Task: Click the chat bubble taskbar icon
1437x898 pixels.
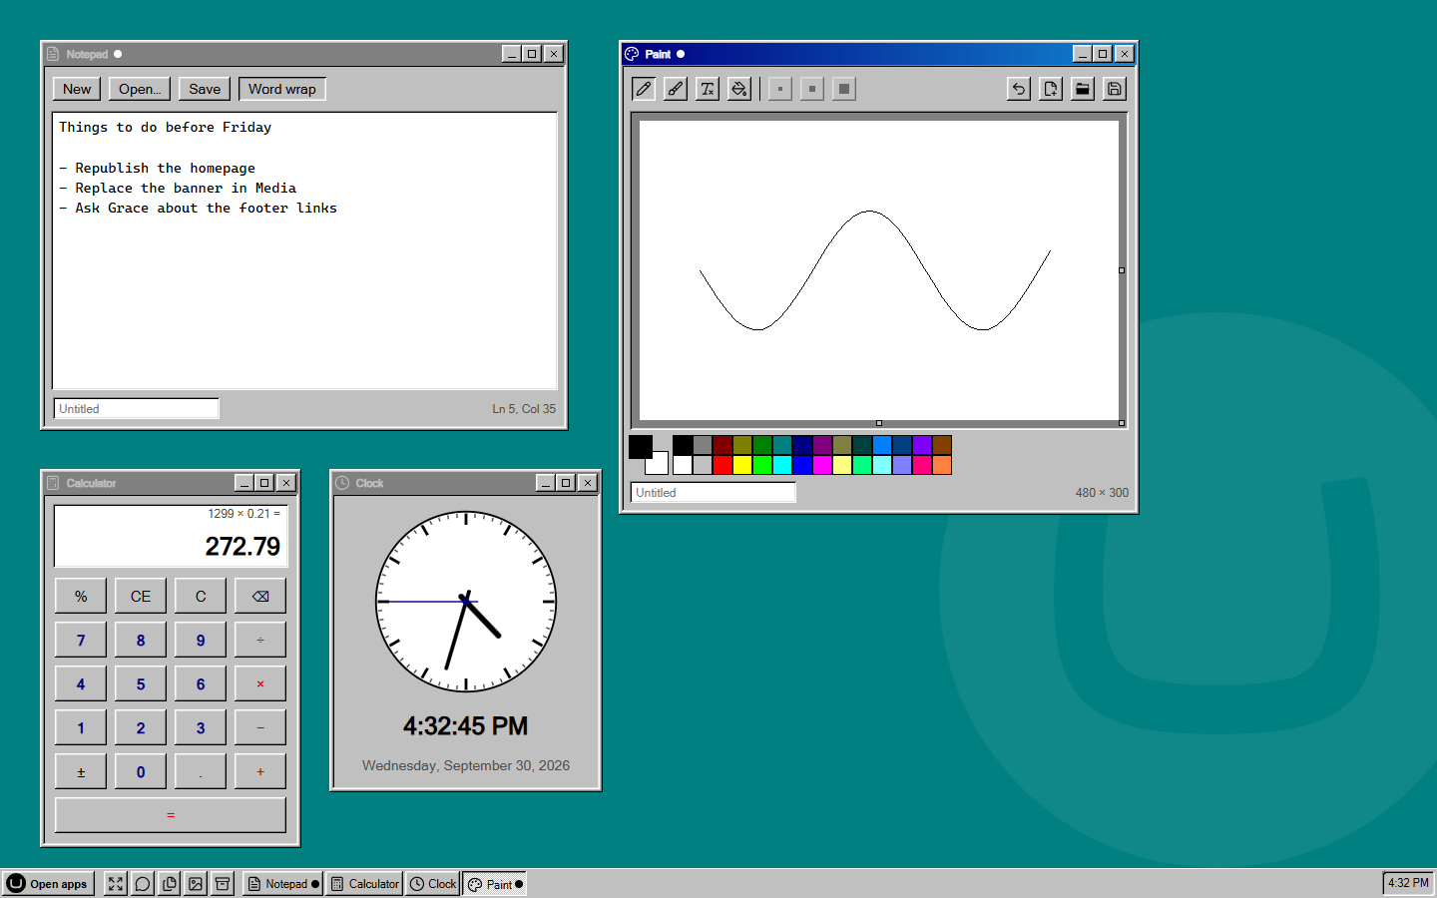Action: 143,884
